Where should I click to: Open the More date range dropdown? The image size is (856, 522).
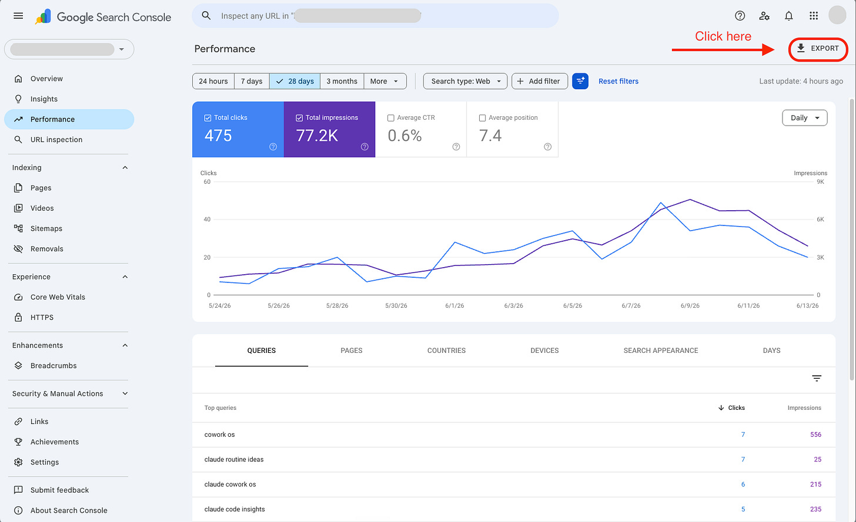(385, 81)
